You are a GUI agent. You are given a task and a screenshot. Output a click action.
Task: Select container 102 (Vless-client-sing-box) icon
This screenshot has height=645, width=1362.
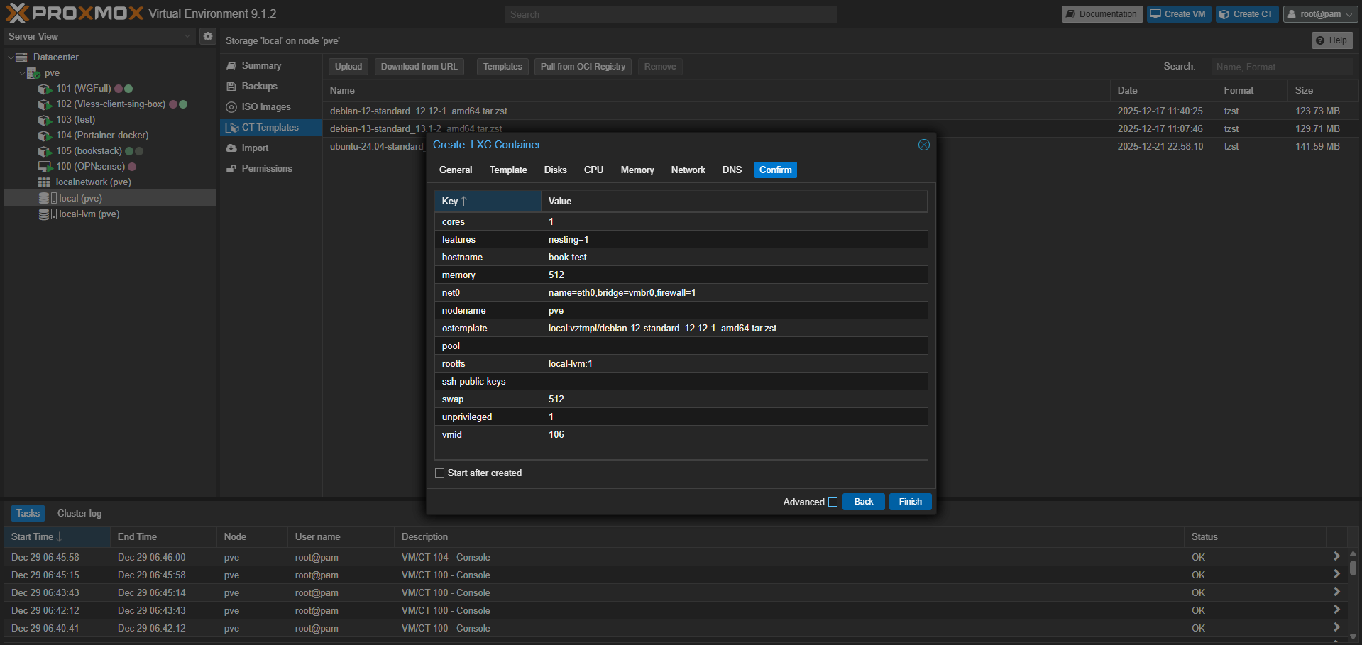coord(45,104)
